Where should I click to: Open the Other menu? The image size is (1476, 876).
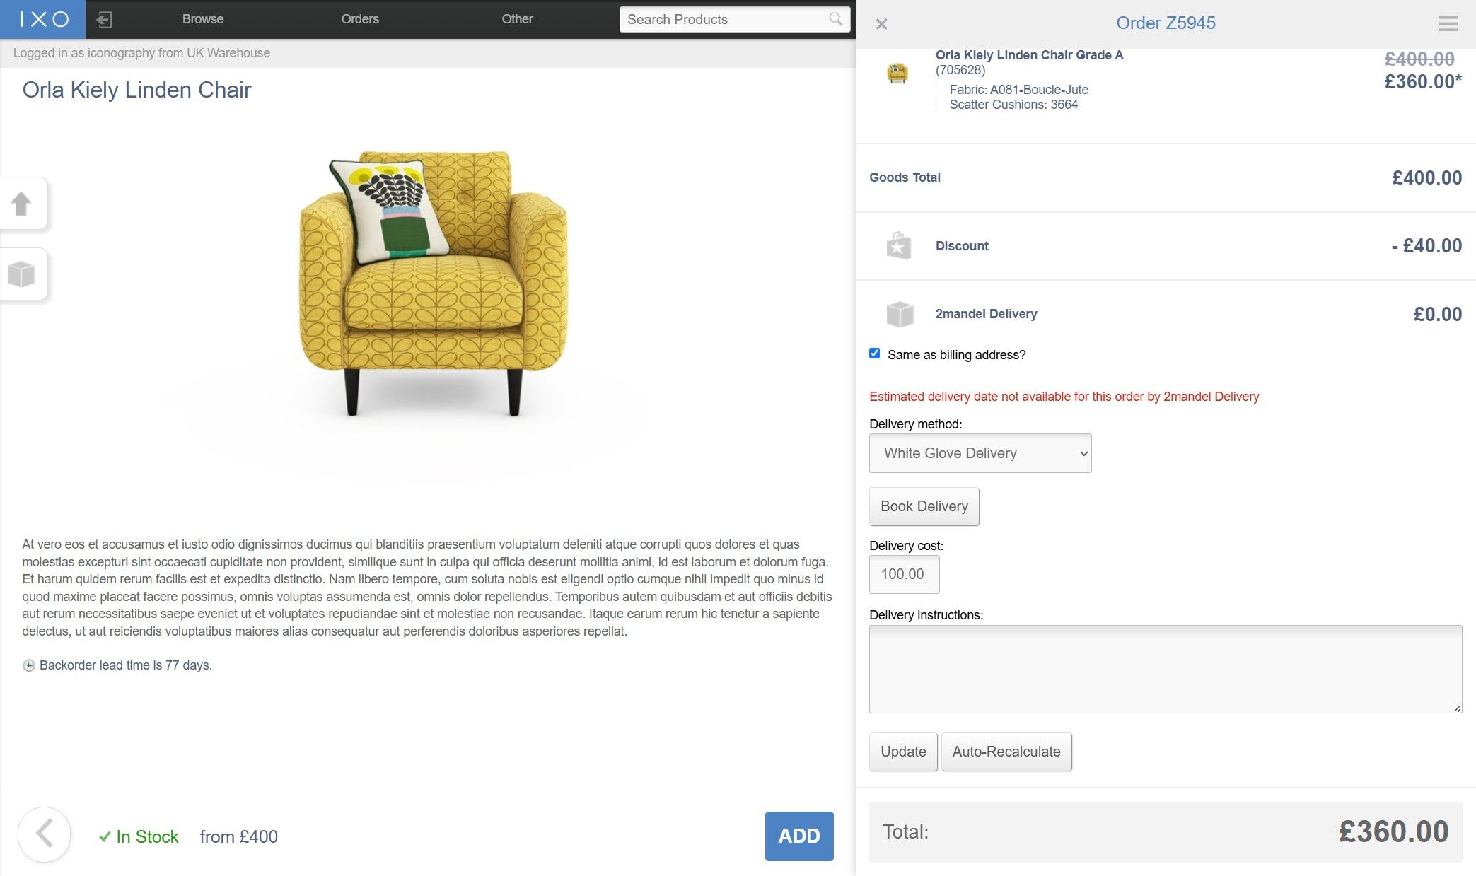tap(517, 19)
